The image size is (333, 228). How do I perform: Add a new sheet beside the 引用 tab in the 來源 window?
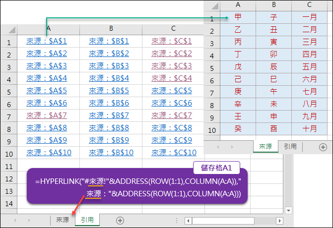tap(323, 147)
